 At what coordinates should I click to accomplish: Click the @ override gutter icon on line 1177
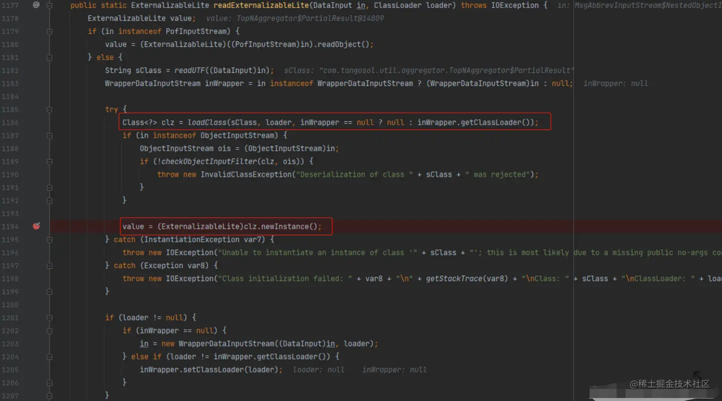click(x=36, y=5)
